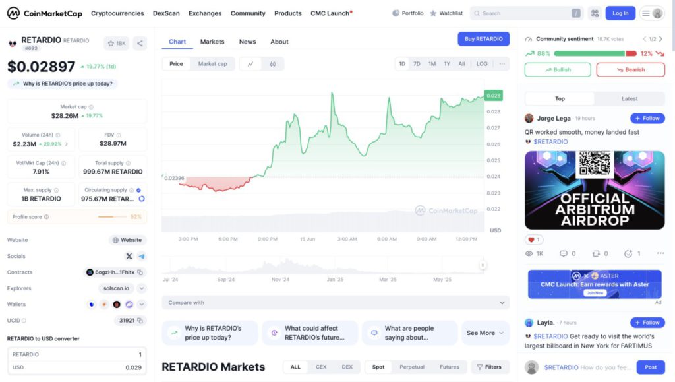
Task: Open the Portfolio icon link
Action: (x=407, y=13)
